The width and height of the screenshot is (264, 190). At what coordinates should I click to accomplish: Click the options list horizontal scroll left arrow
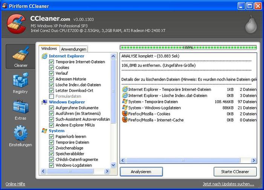(43, 171)
